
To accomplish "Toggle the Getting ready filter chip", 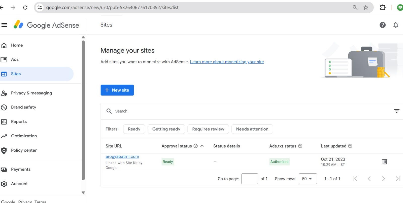I will tap(166, 129).
